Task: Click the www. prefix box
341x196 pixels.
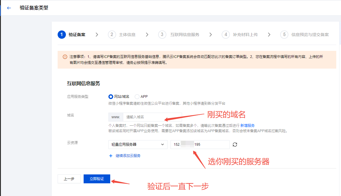Action: pyautogui.click(x=116, y=117)
